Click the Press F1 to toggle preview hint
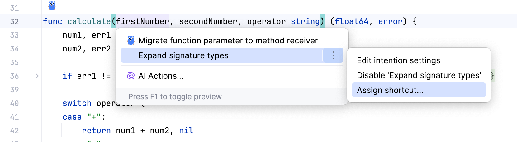Viewport: 517px width, 142px height. tap(175, 97)
